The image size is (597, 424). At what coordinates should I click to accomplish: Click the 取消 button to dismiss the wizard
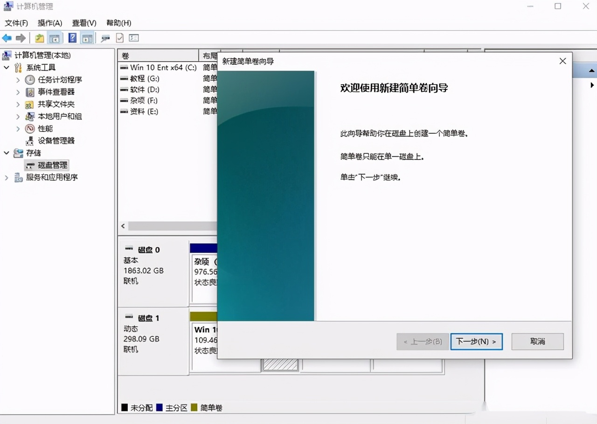click(x=537, y=342)
